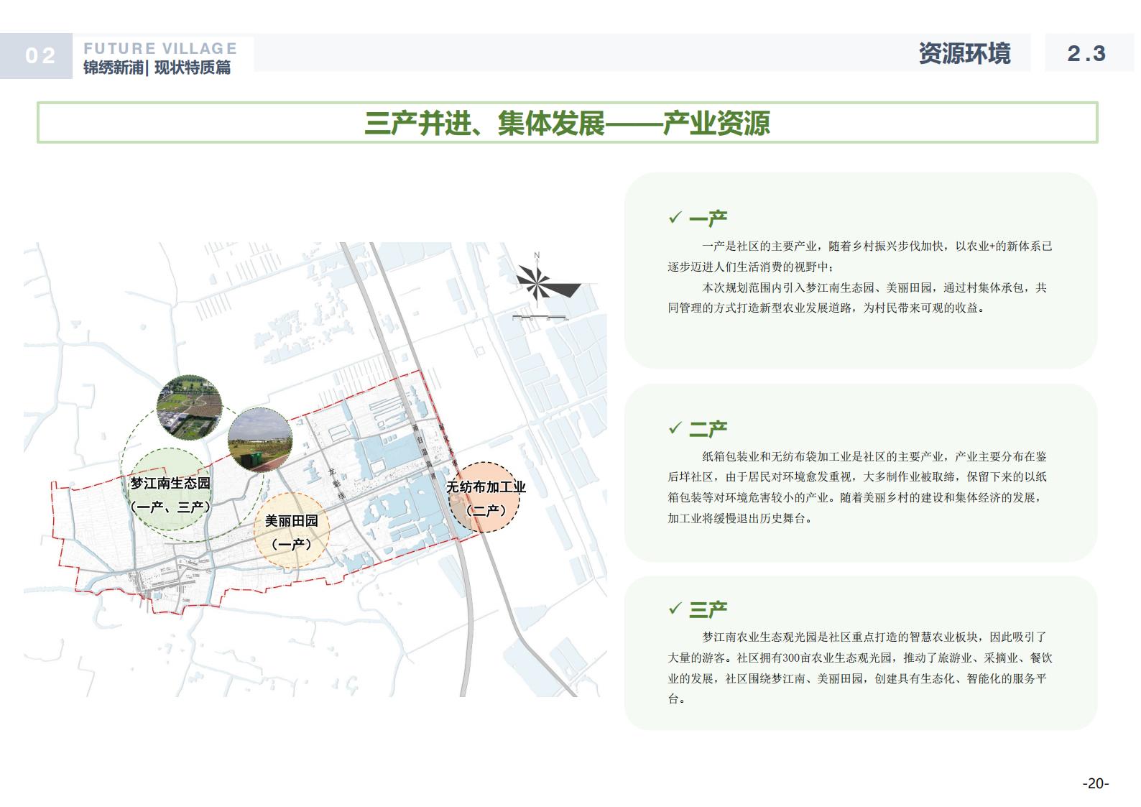Click the line beginning 同管理的方式打造新型农业

826,308
